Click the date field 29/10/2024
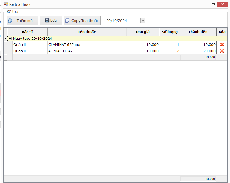The height and width of the screenshot is (183, 230). (x=122, y=21)
